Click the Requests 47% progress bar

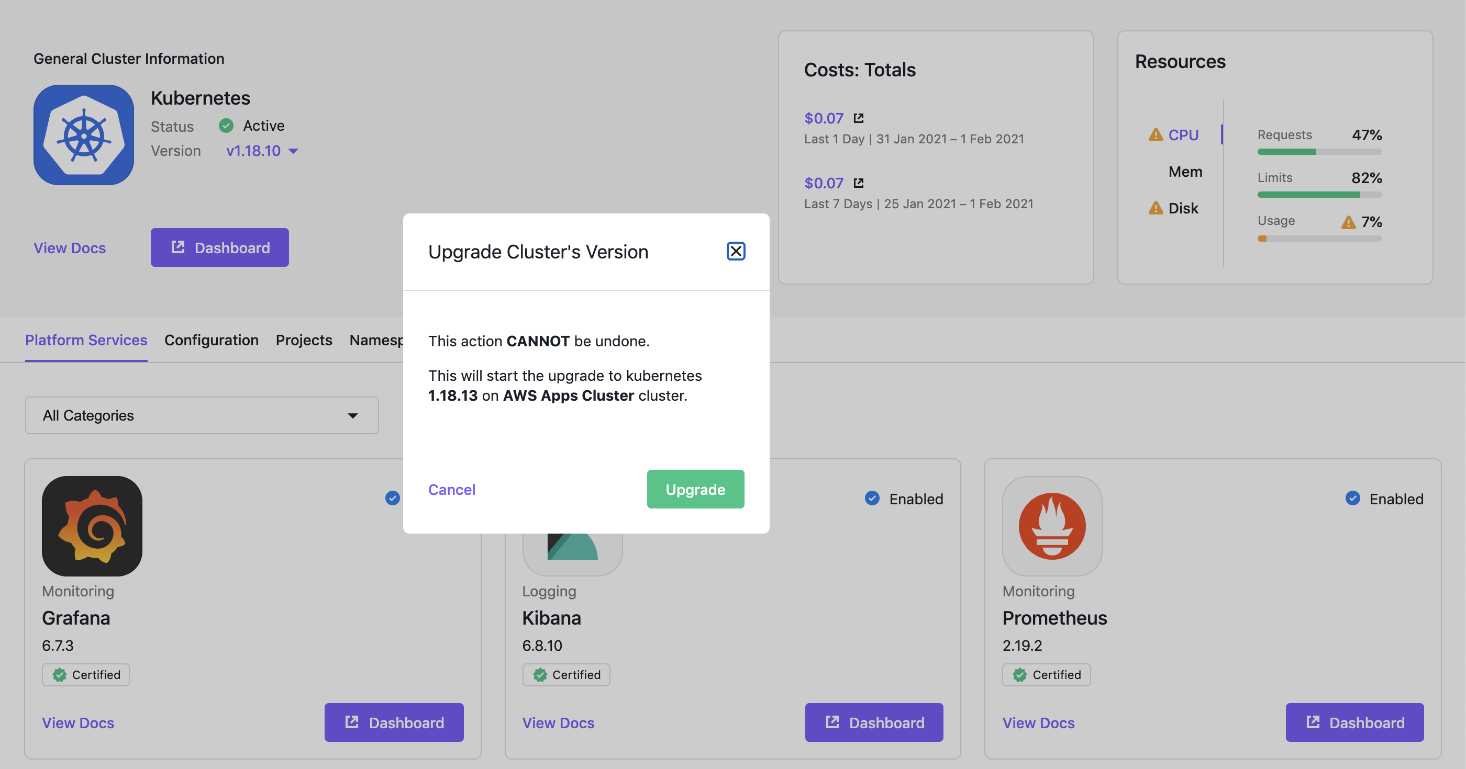click(1320, 152)
